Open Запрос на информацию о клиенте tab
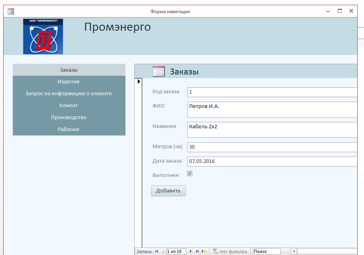 [69, 94]
